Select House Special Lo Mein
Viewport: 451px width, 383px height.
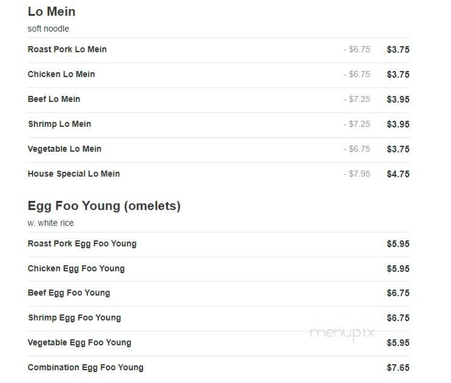[73, 174]
